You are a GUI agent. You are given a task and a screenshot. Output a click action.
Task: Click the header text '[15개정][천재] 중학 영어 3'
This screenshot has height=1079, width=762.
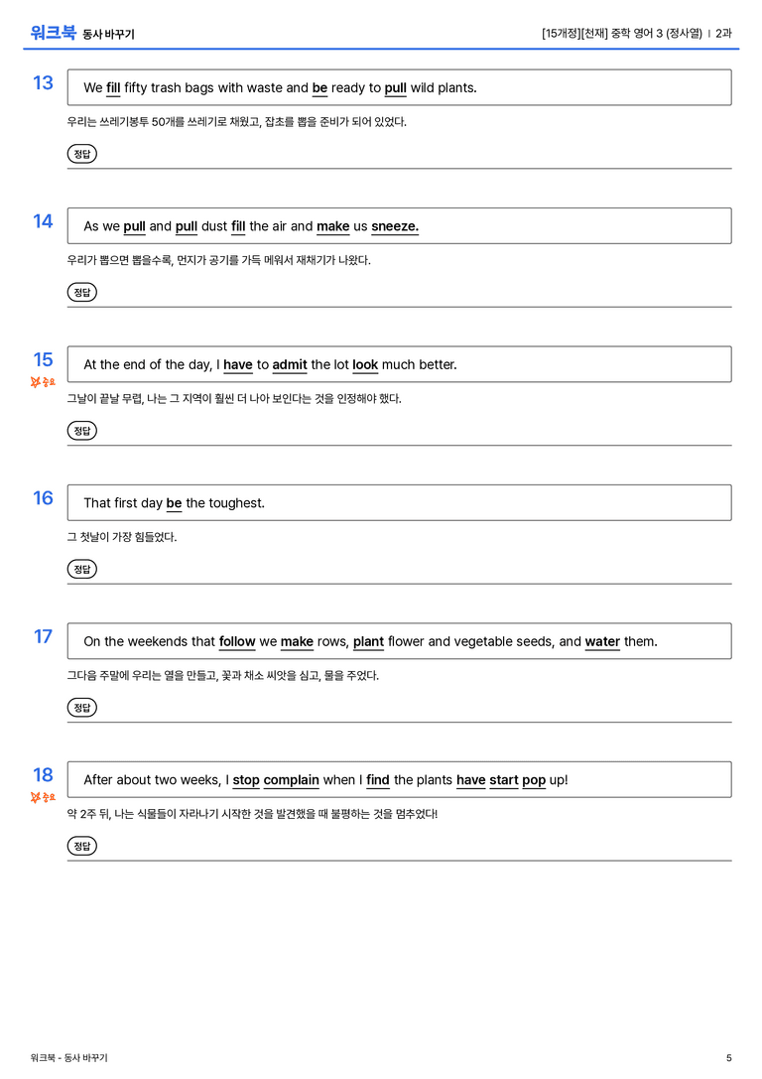click(602, 33)
